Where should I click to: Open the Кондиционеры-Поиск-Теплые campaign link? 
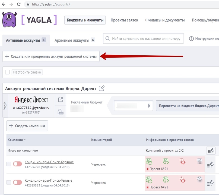[49, 180]
